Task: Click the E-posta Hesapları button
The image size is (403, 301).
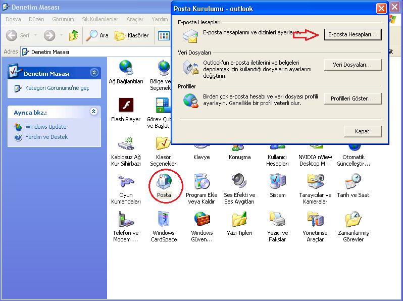Action: (x=352, y=34)
